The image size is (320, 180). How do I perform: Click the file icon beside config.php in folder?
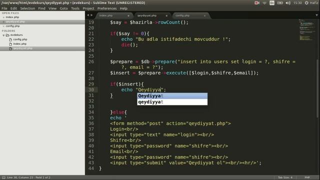coord(10,39)
